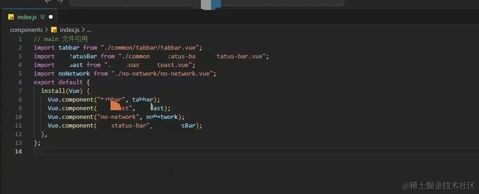
Task: Click the JS icon in the breadcrumb
Action: tap(54, 30)
